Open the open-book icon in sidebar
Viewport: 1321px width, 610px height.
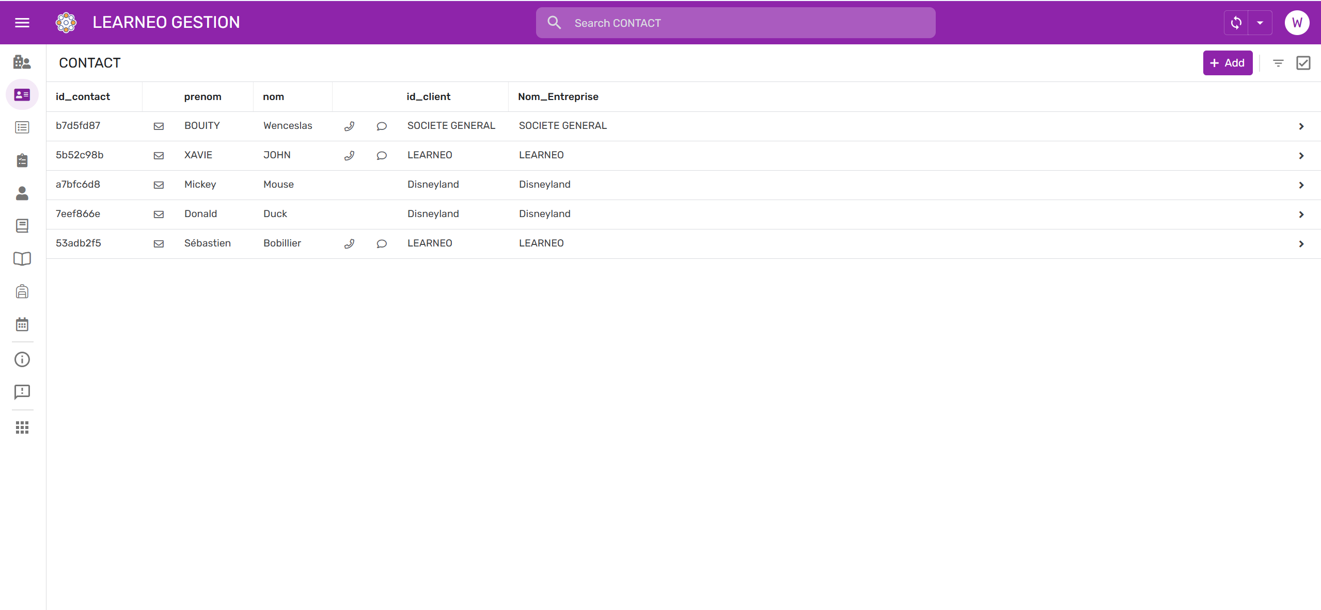[x=22, y=259]
